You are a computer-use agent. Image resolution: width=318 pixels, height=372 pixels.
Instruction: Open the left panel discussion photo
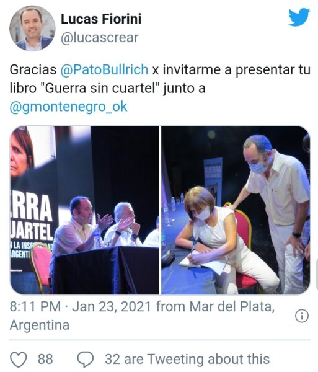pyautogui.click(x=84, y=210)
